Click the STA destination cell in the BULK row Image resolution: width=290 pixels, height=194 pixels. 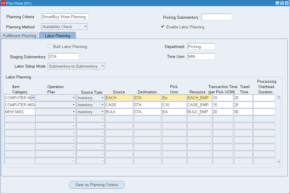(x=147, y=112)
